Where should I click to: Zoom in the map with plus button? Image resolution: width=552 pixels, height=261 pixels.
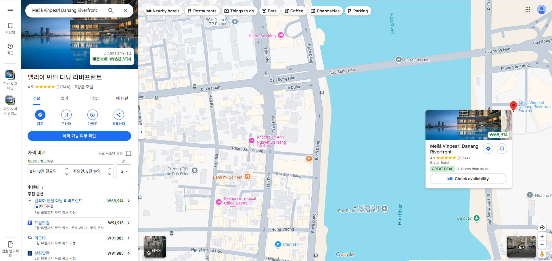pyautogui.click(x=542, y=237)
